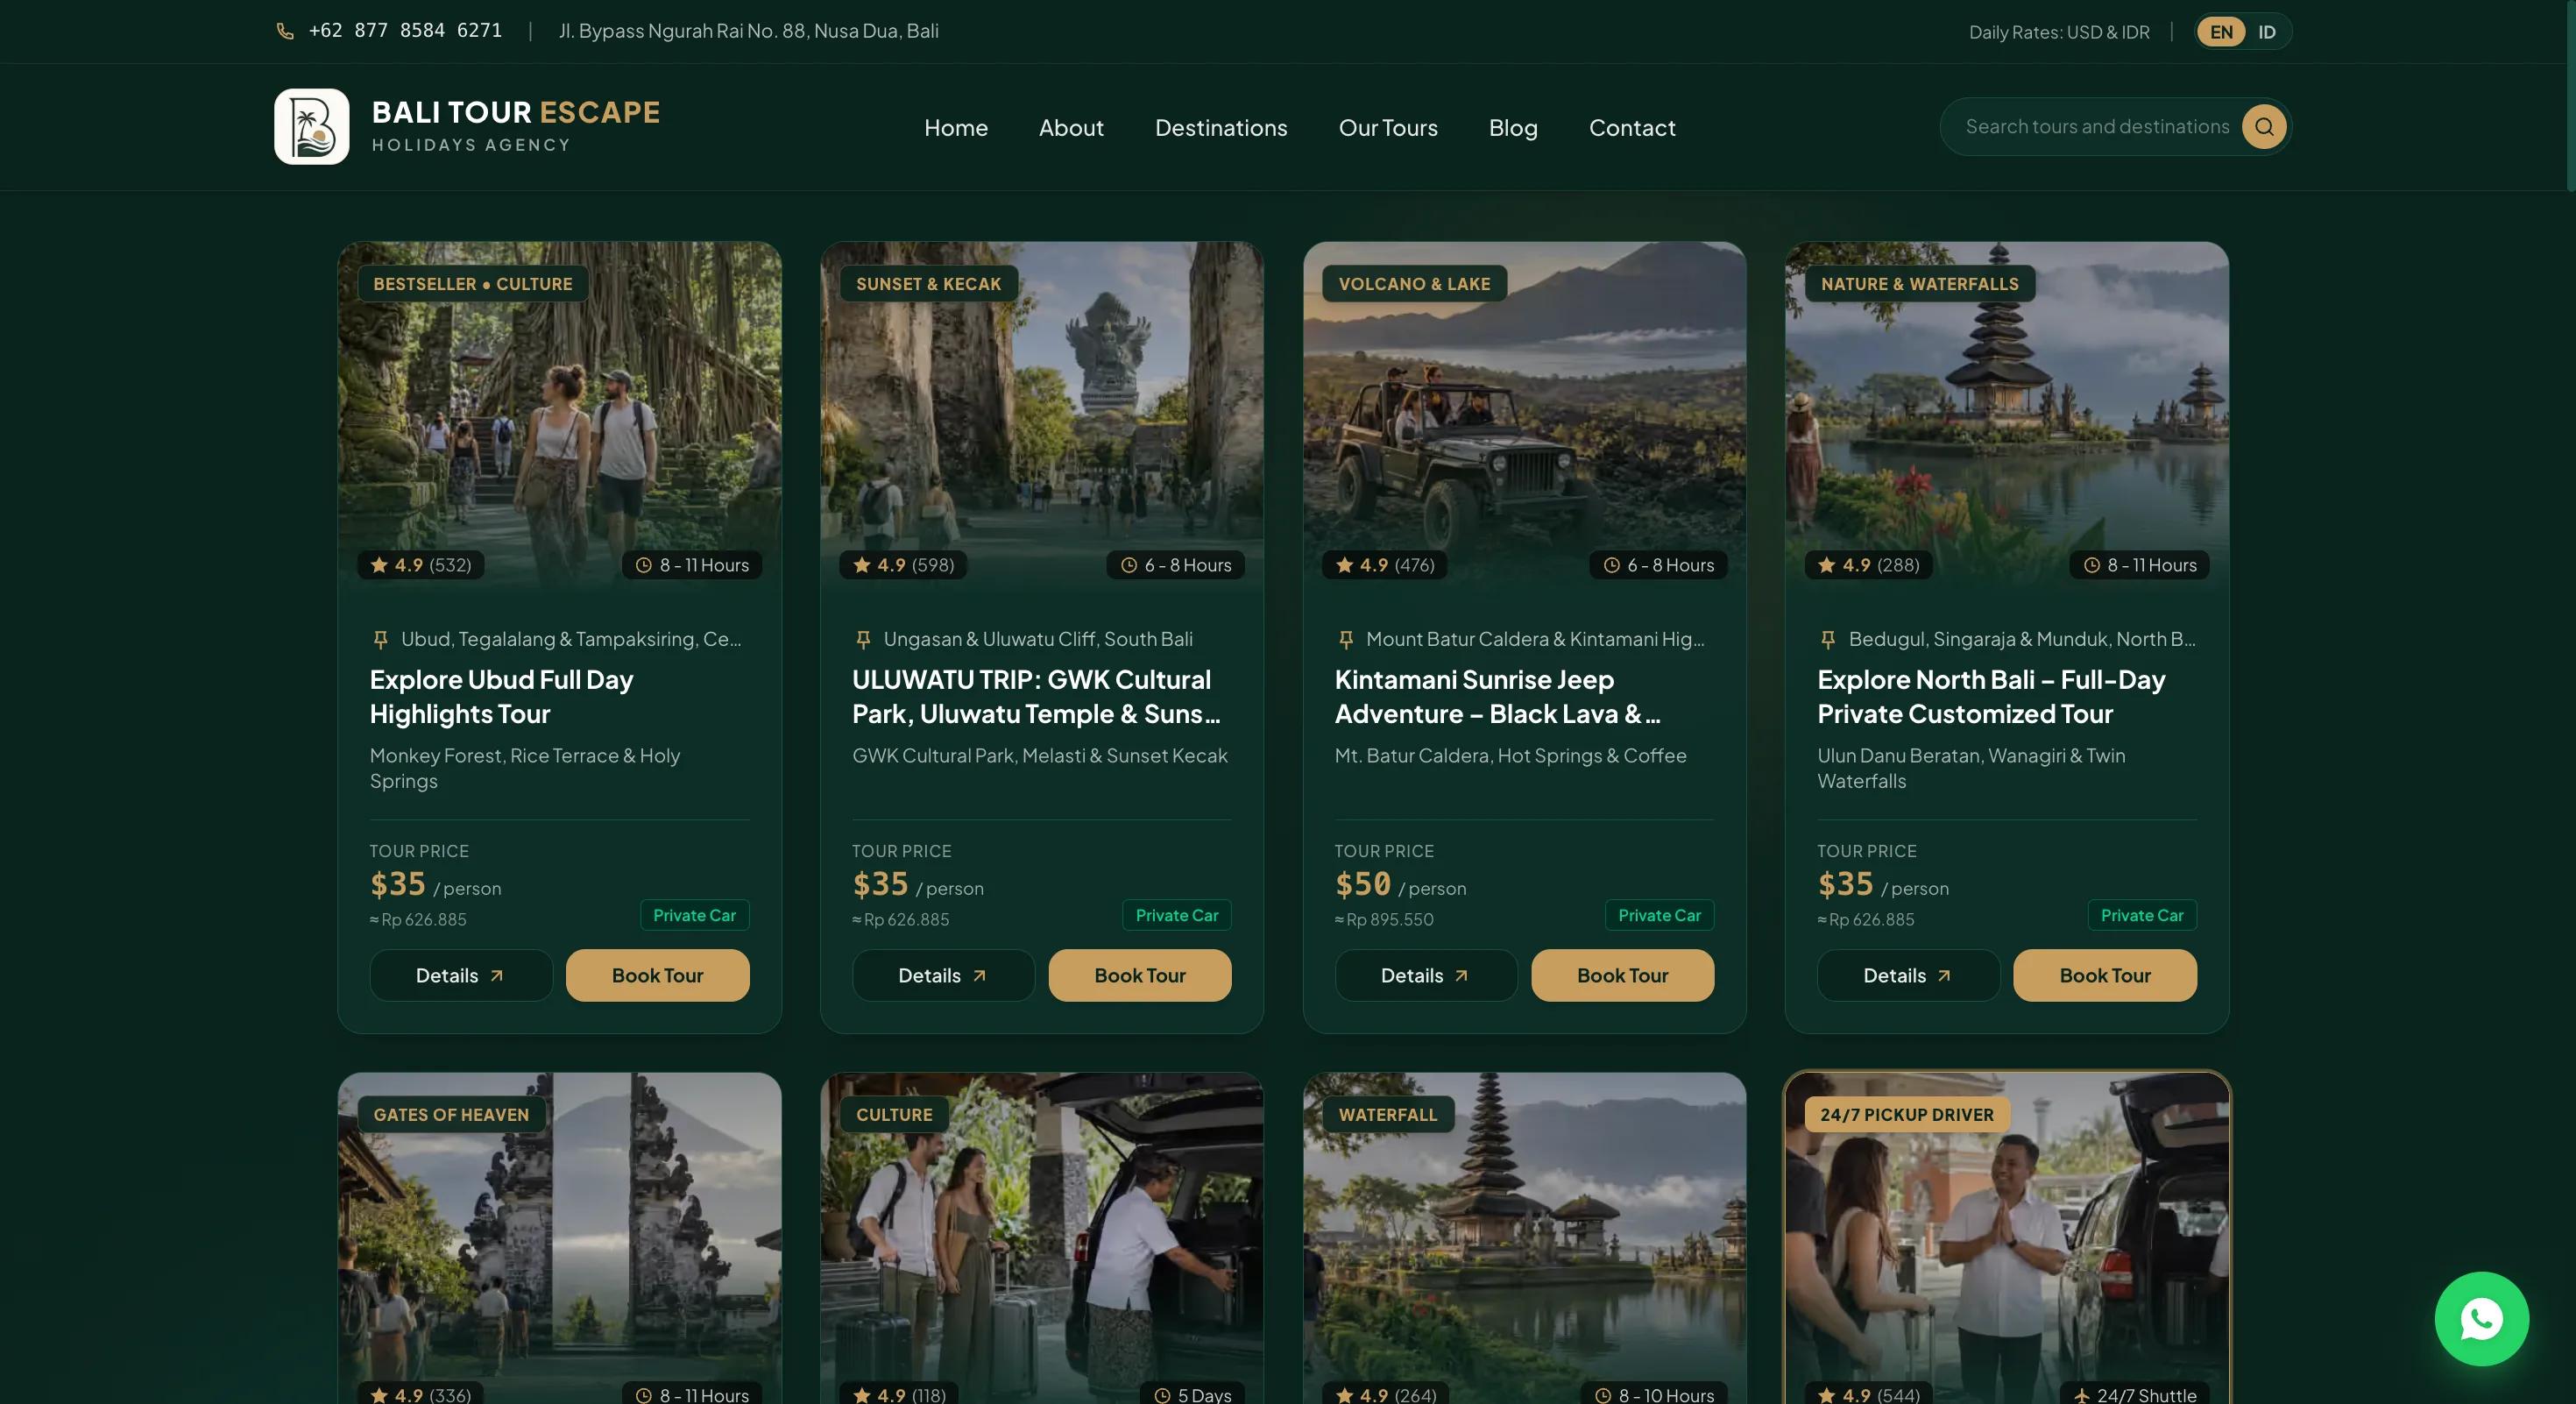Click location pin icon next to Mount Batur Caldera

(1345, 639)
